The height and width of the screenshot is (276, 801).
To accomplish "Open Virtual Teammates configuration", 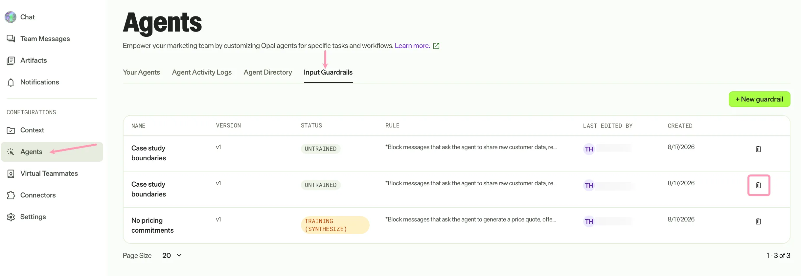I will pos(49,173).
